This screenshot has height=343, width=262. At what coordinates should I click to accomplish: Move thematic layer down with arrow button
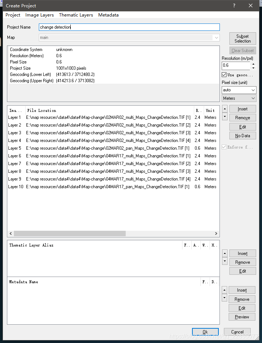[225, 261]
